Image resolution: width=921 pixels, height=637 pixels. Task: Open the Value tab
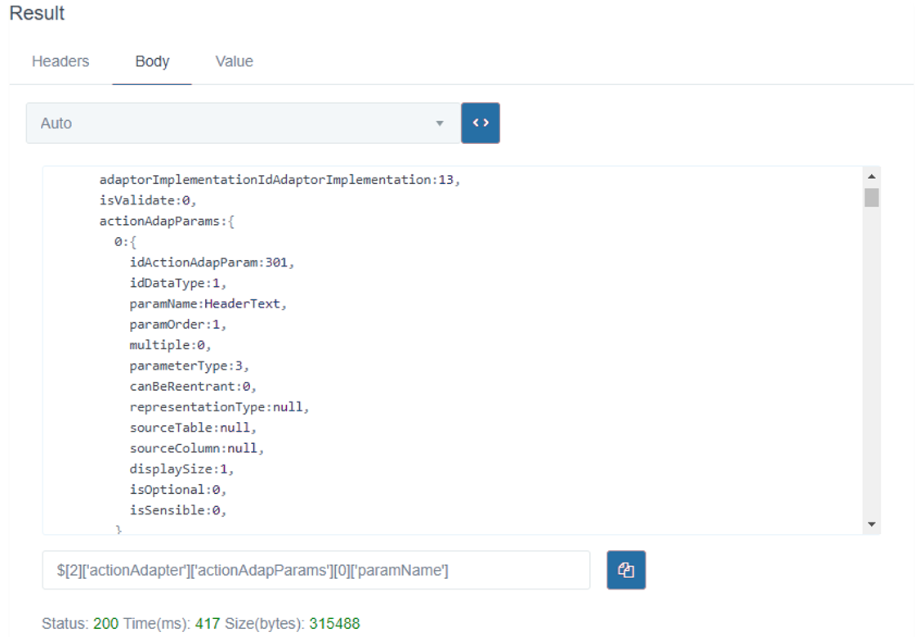[x=235, y=61]
